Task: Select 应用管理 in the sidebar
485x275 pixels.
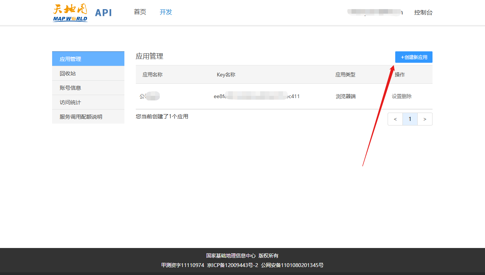Action: 88,59
